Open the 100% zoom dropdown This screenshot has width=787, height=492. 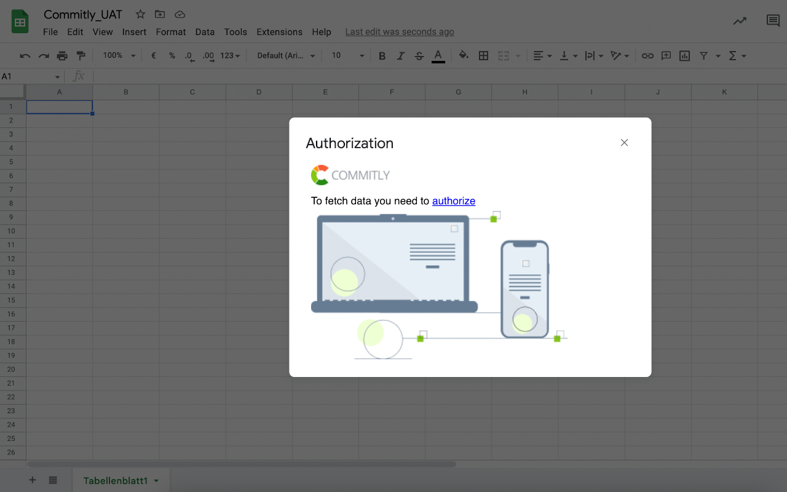[x=119, y=55]
